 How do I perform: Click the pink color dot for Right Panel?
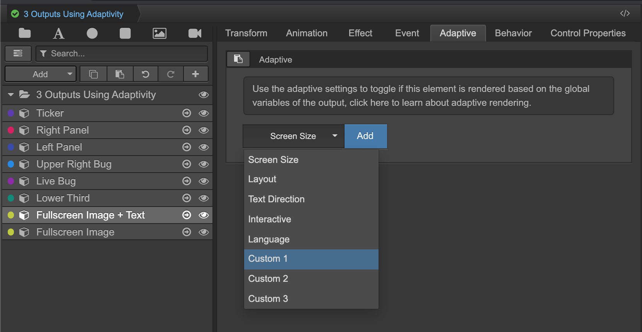click(x=11, y=130)
